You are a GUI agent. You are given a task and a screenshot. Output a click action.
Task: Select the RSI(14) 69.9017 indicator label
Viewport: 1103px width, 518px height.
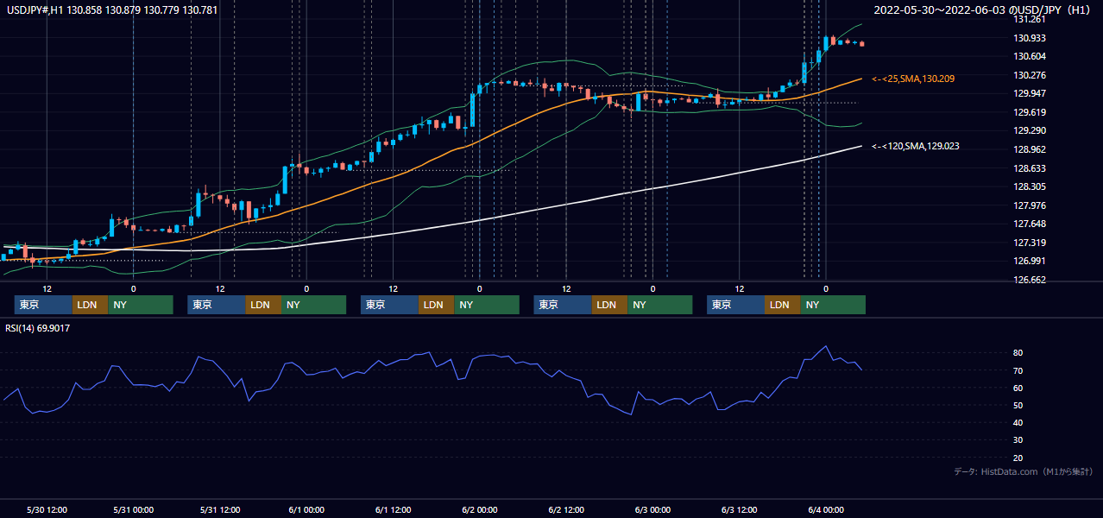pyautogui.click(x=40, y=328)
